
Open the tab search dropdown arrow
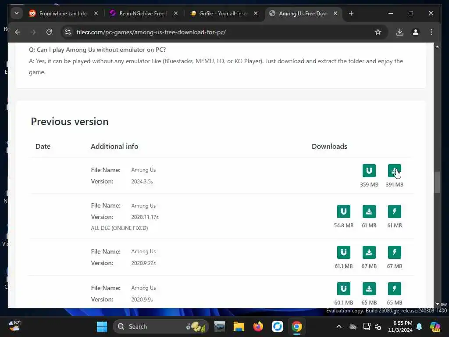17,13
